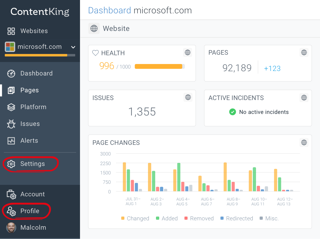
Task: Open the Profile menu item
Action: (30, 211)
